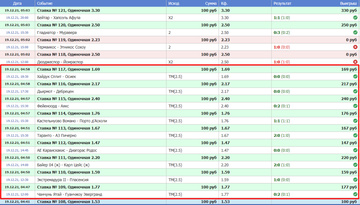Screen dimensions: 360x205
Task: Click the green checkmark for Таранто - АЗ Пичерно
Action: click(355, 135)
